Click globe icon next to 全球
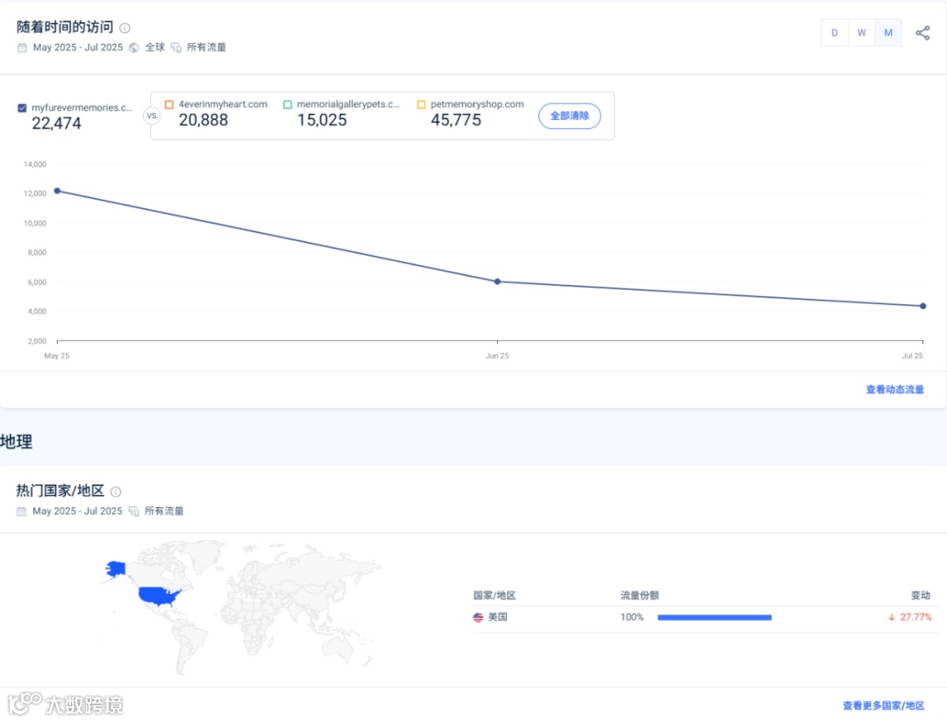 click(134, 47)
